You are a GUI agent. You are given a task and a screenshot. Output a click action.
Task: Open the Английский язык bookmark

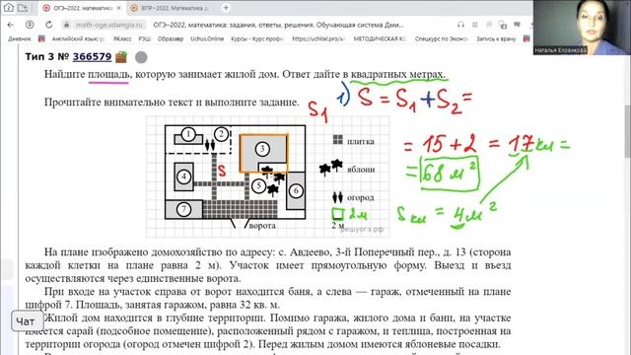78,39
